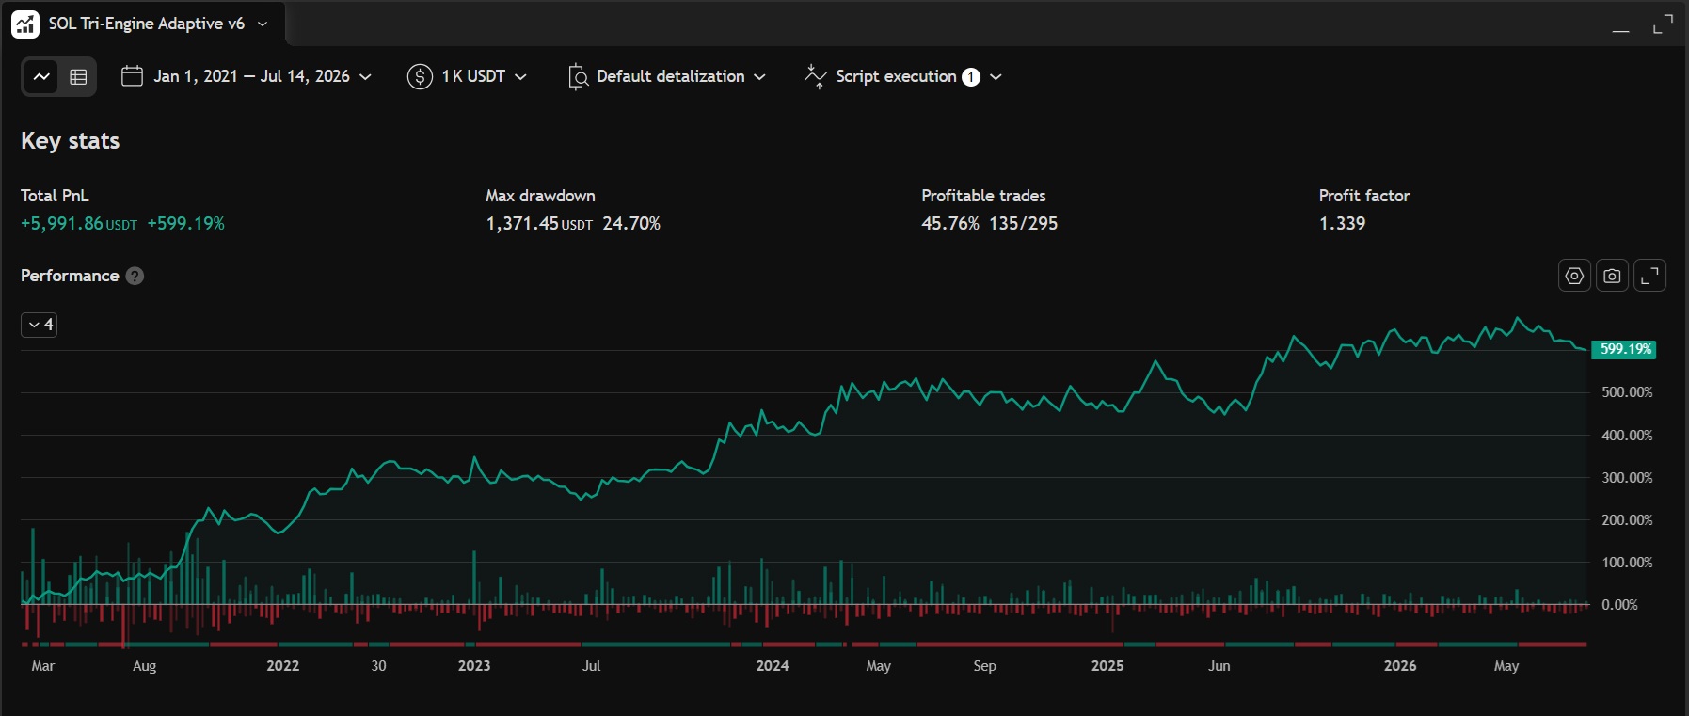This screenshot has height=716, width=1689.
Task: Click the 2025 time axis label
Action: (1107, 666)
